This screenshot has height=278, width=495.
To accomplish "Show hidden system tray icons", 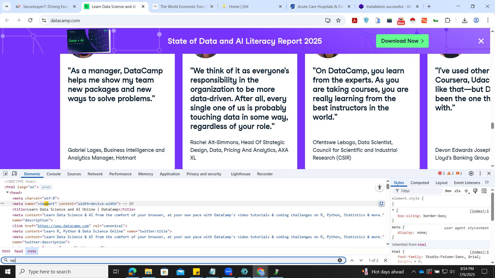I will (x=414, y=272).
